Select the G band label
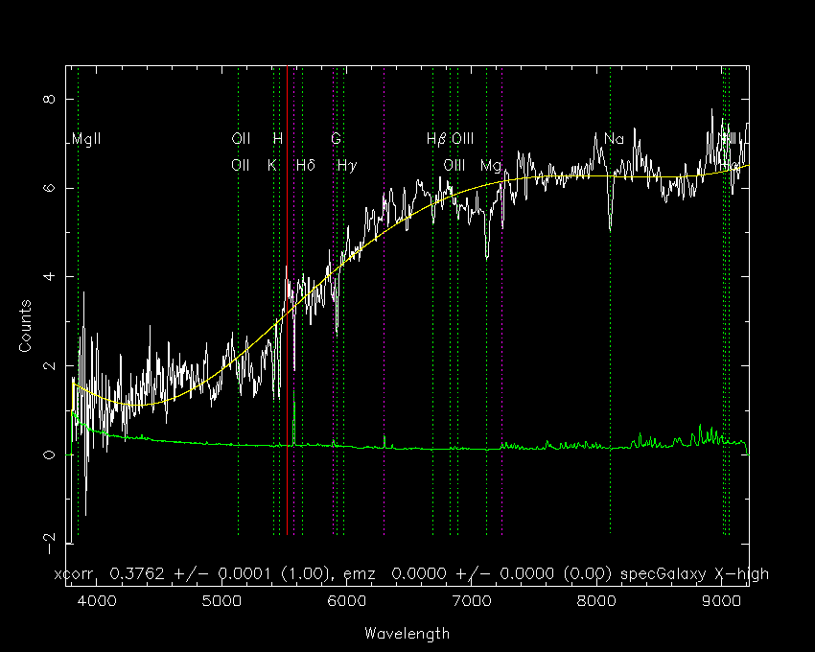815x652 pixels. [336, 139]
